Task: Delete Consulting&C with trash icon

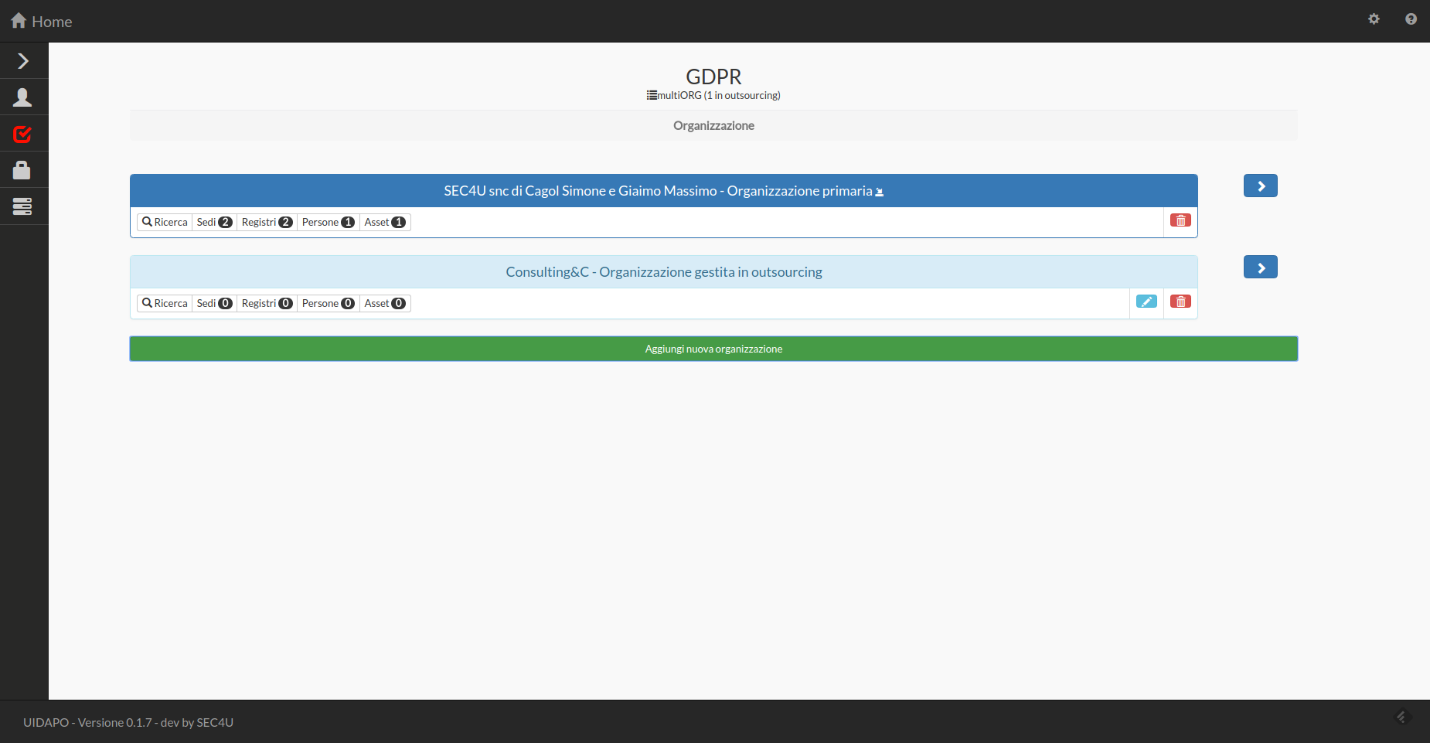Action: pos(1180,302)
